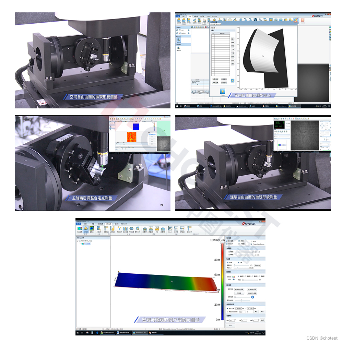Viewport: 343px width, 343px height.
Task: Open Windows Start in bottom screenshot taskbar
Action: point(78,333)
